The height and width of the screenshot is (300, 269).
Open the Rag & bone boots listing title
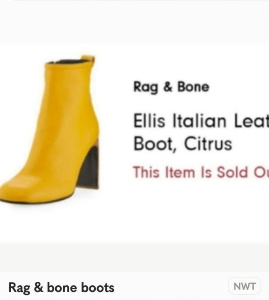pyautogui.click(x=61, y=288)
